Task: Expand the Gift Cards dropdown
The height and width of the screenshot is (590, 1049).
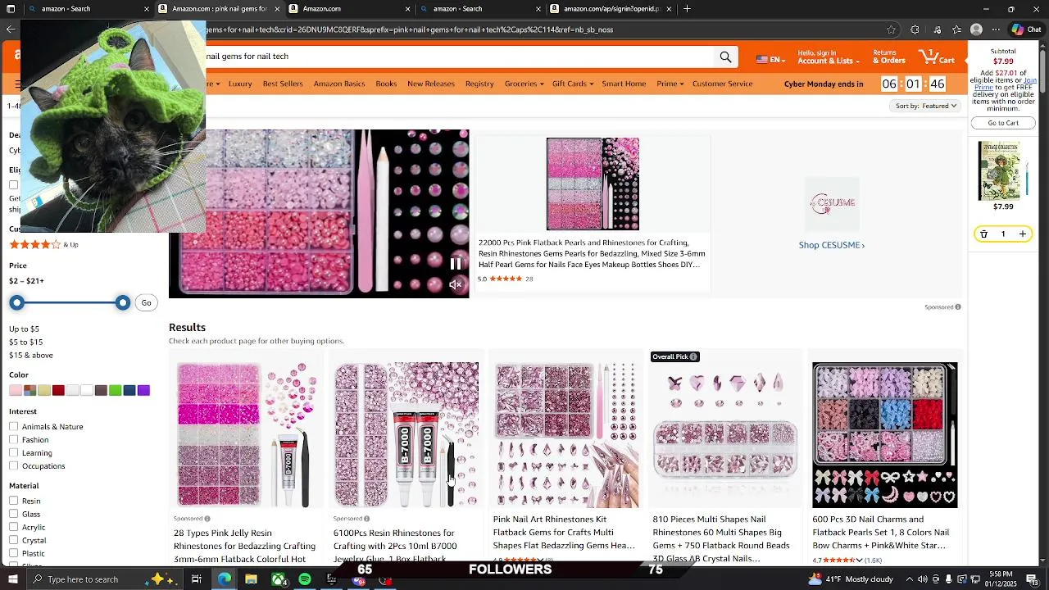Action: pyautogui.click(x=572, y=84)
